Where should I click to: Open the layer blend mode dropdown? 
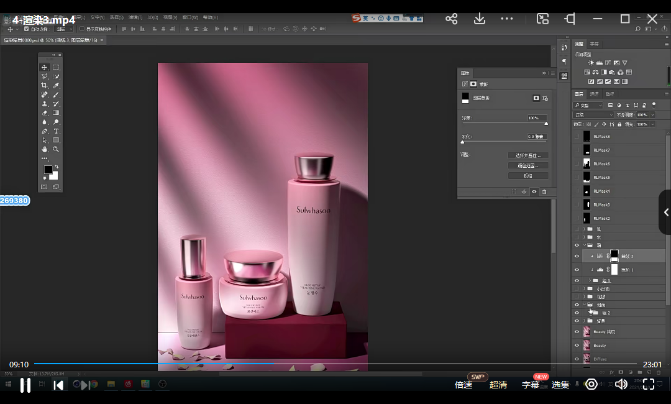(x=593, y=115)
